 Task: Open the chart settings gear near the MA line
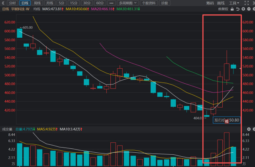[x=254, y=9]
